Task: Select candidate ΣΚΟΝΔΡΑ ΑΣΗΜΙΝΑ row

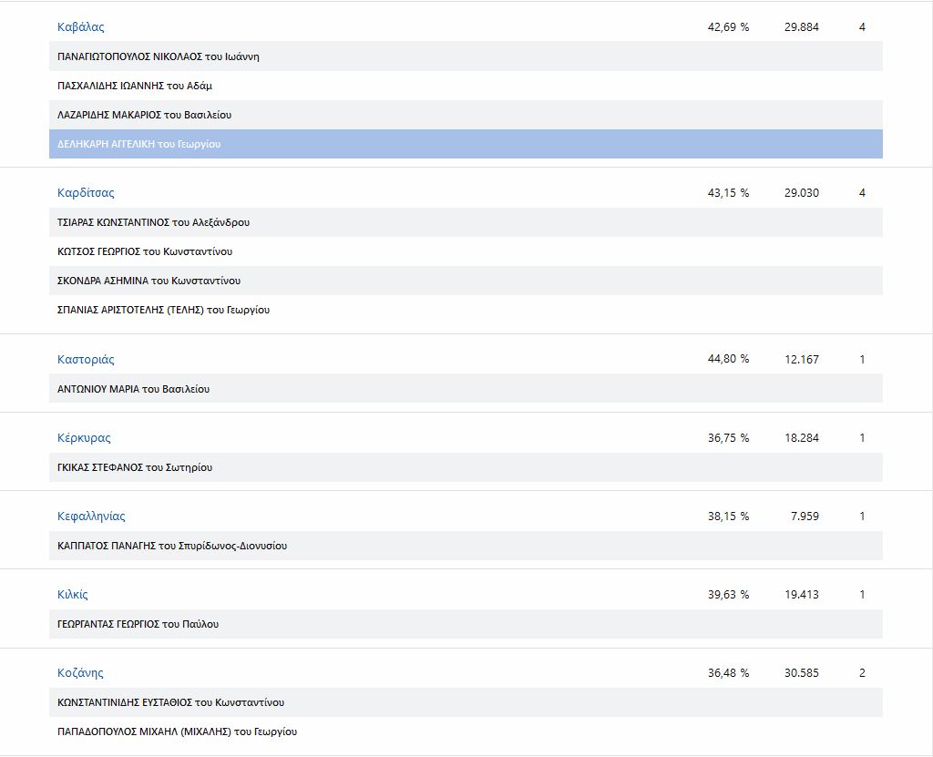Action: point(149,281)
